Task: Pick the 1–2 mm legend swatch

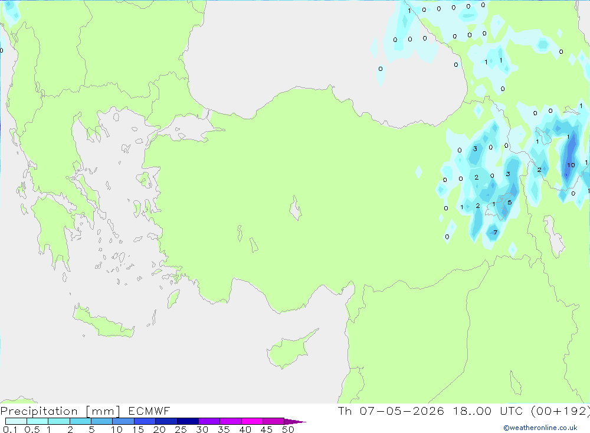Action: (x=58, y=421)
